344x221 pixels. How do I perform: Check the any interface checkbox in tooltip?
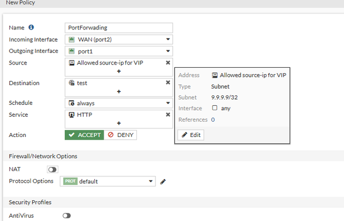(x=215, y=108)
